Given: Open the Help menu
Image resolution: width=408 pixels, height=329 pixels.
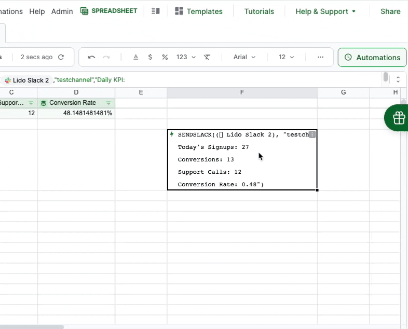Looking at the screenshot, I should coord(37,11).
